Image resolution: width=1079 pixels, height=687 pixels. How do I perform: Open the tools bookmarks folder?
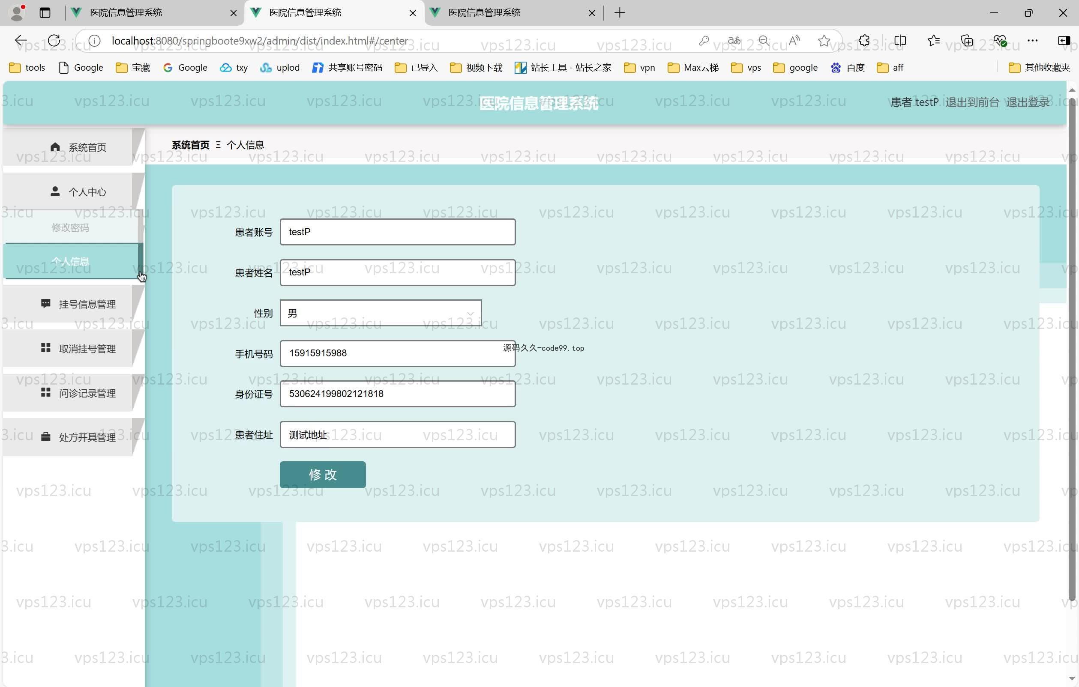tap(27, 68)
